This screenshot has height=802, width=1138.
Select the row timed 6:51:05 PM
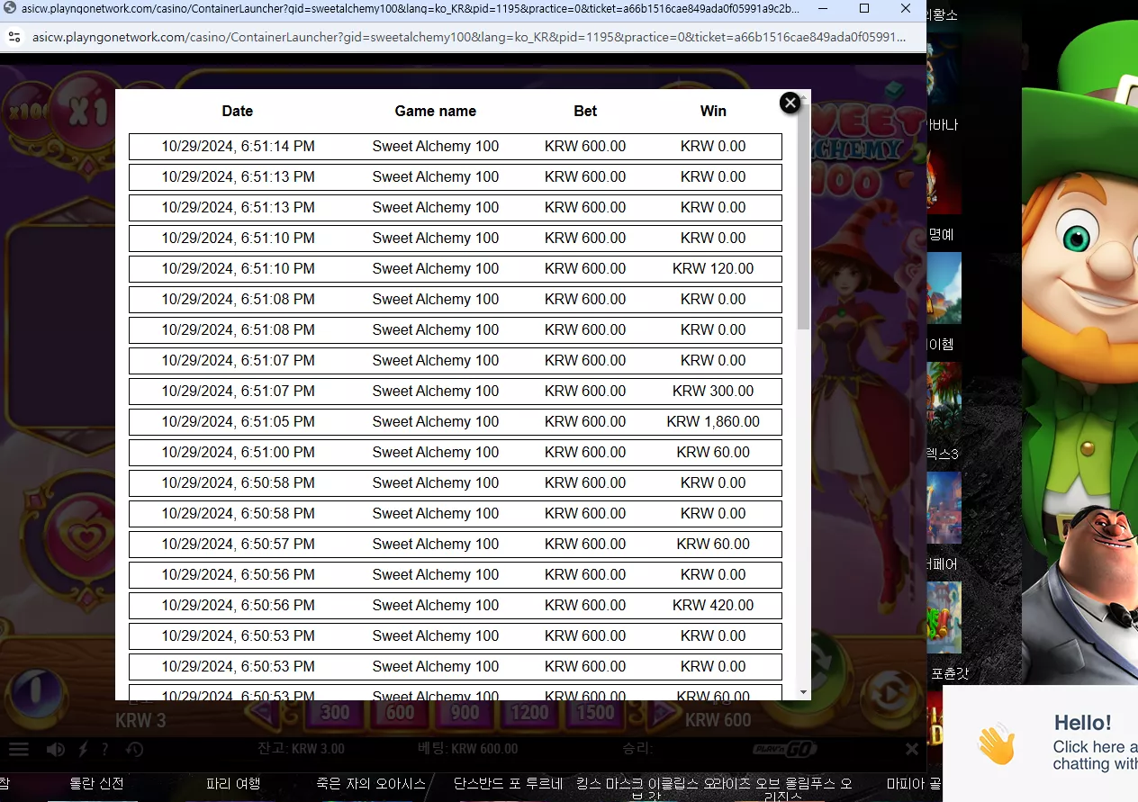pyautogui.click(x=456, y=422)
